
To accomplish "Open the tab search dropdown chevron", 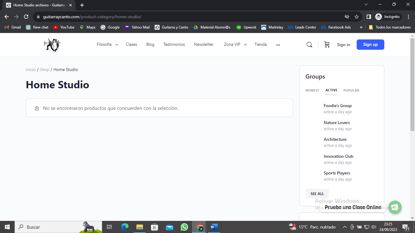I will tap(366, 5).
